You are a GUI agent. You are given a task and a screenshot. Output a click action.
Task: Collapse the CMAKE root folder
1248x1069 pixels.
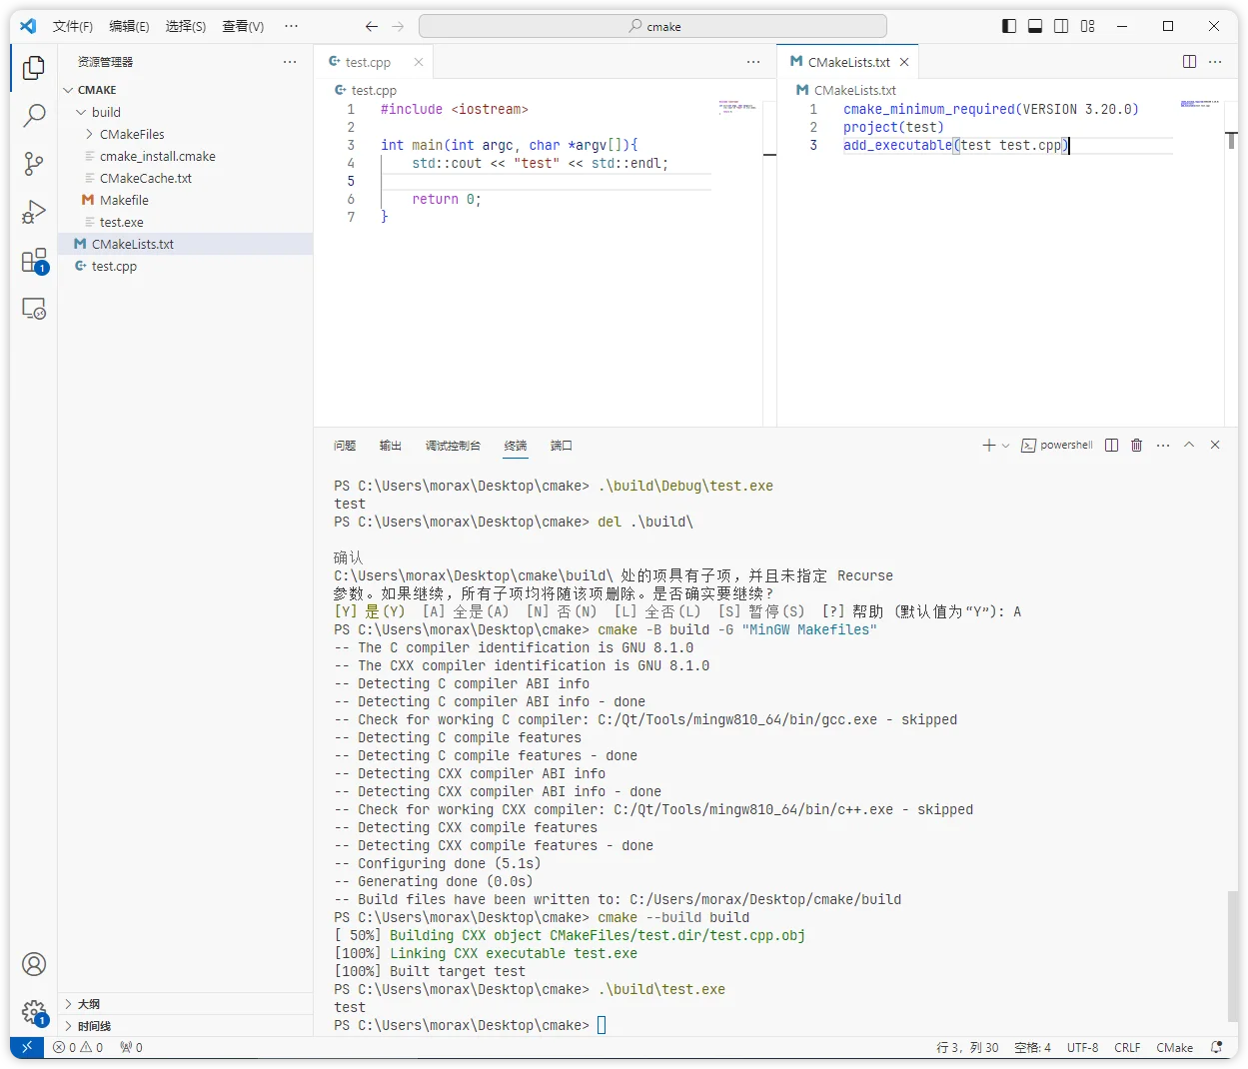point(68,90)
